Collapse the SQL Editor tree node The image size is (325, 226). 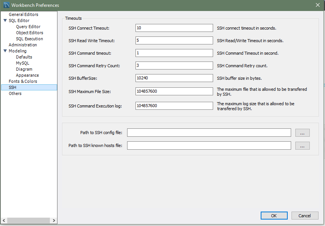pyautogui.click(x=5, y=21)
